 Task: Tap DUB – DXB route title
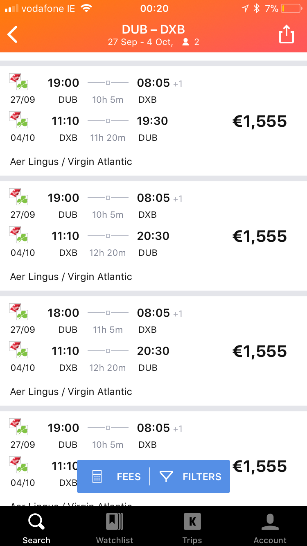[x=153, y=29]
